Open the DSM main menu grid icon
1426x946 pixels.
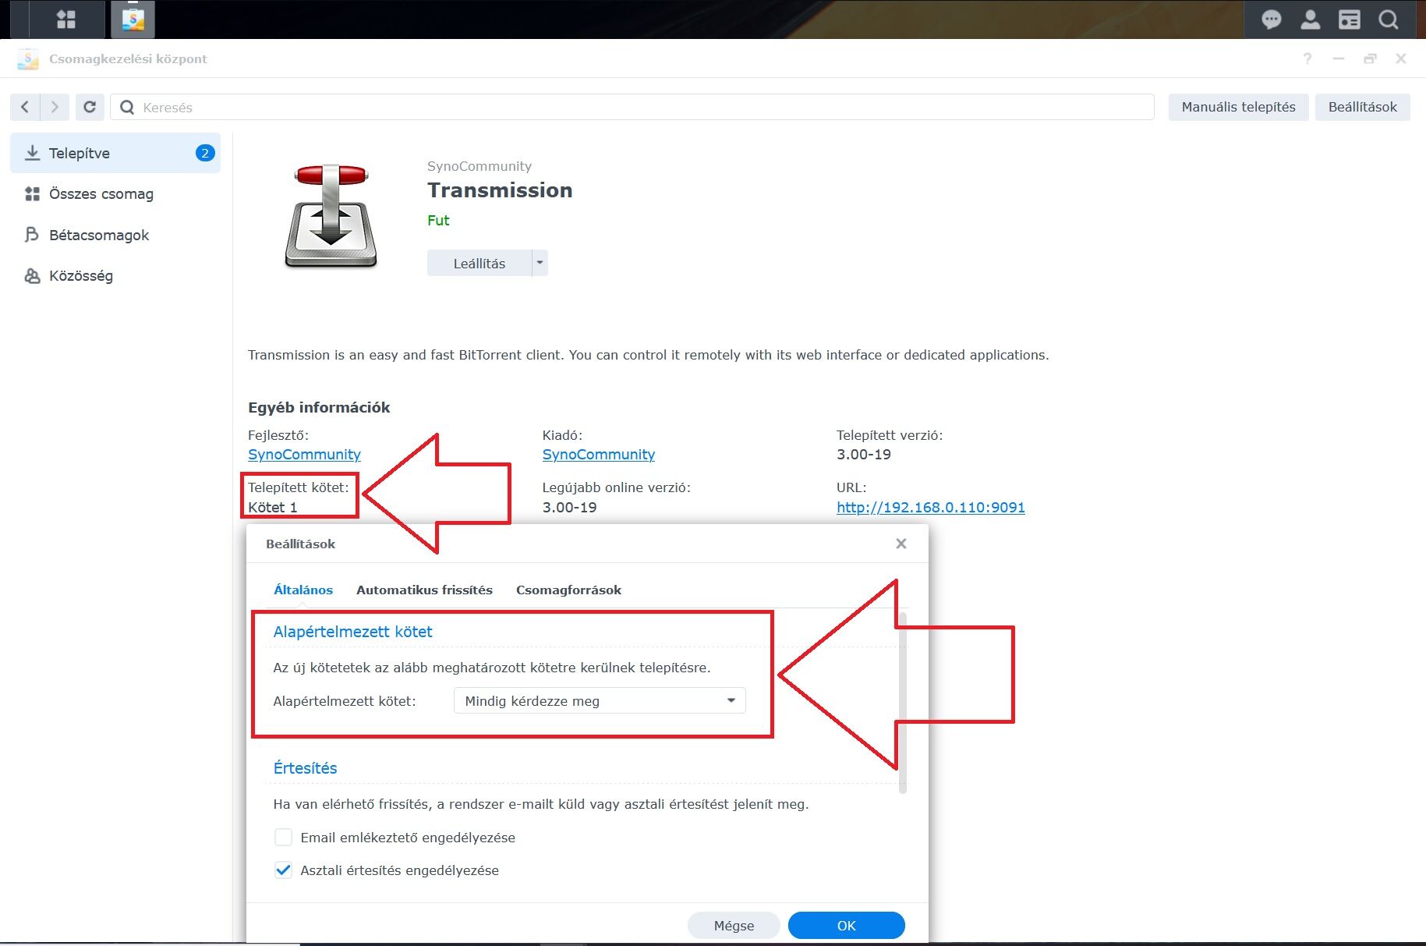click(66, 19)
